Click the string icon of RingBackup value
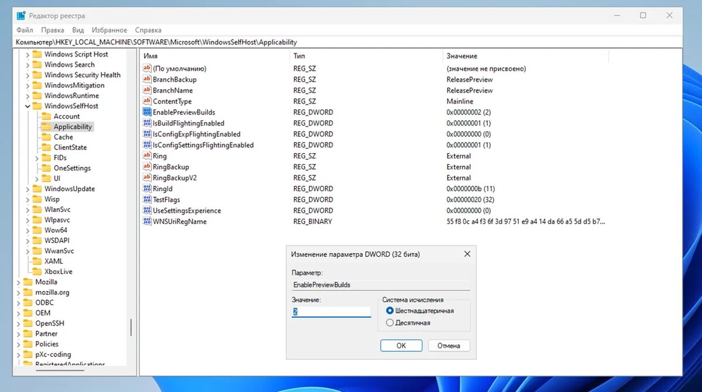 (x=147, y=167)
